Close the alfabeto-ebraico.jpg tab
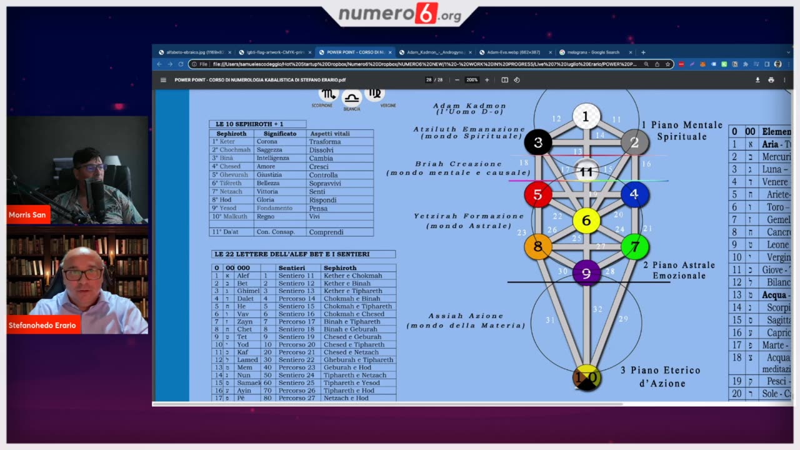 point(229,52)
